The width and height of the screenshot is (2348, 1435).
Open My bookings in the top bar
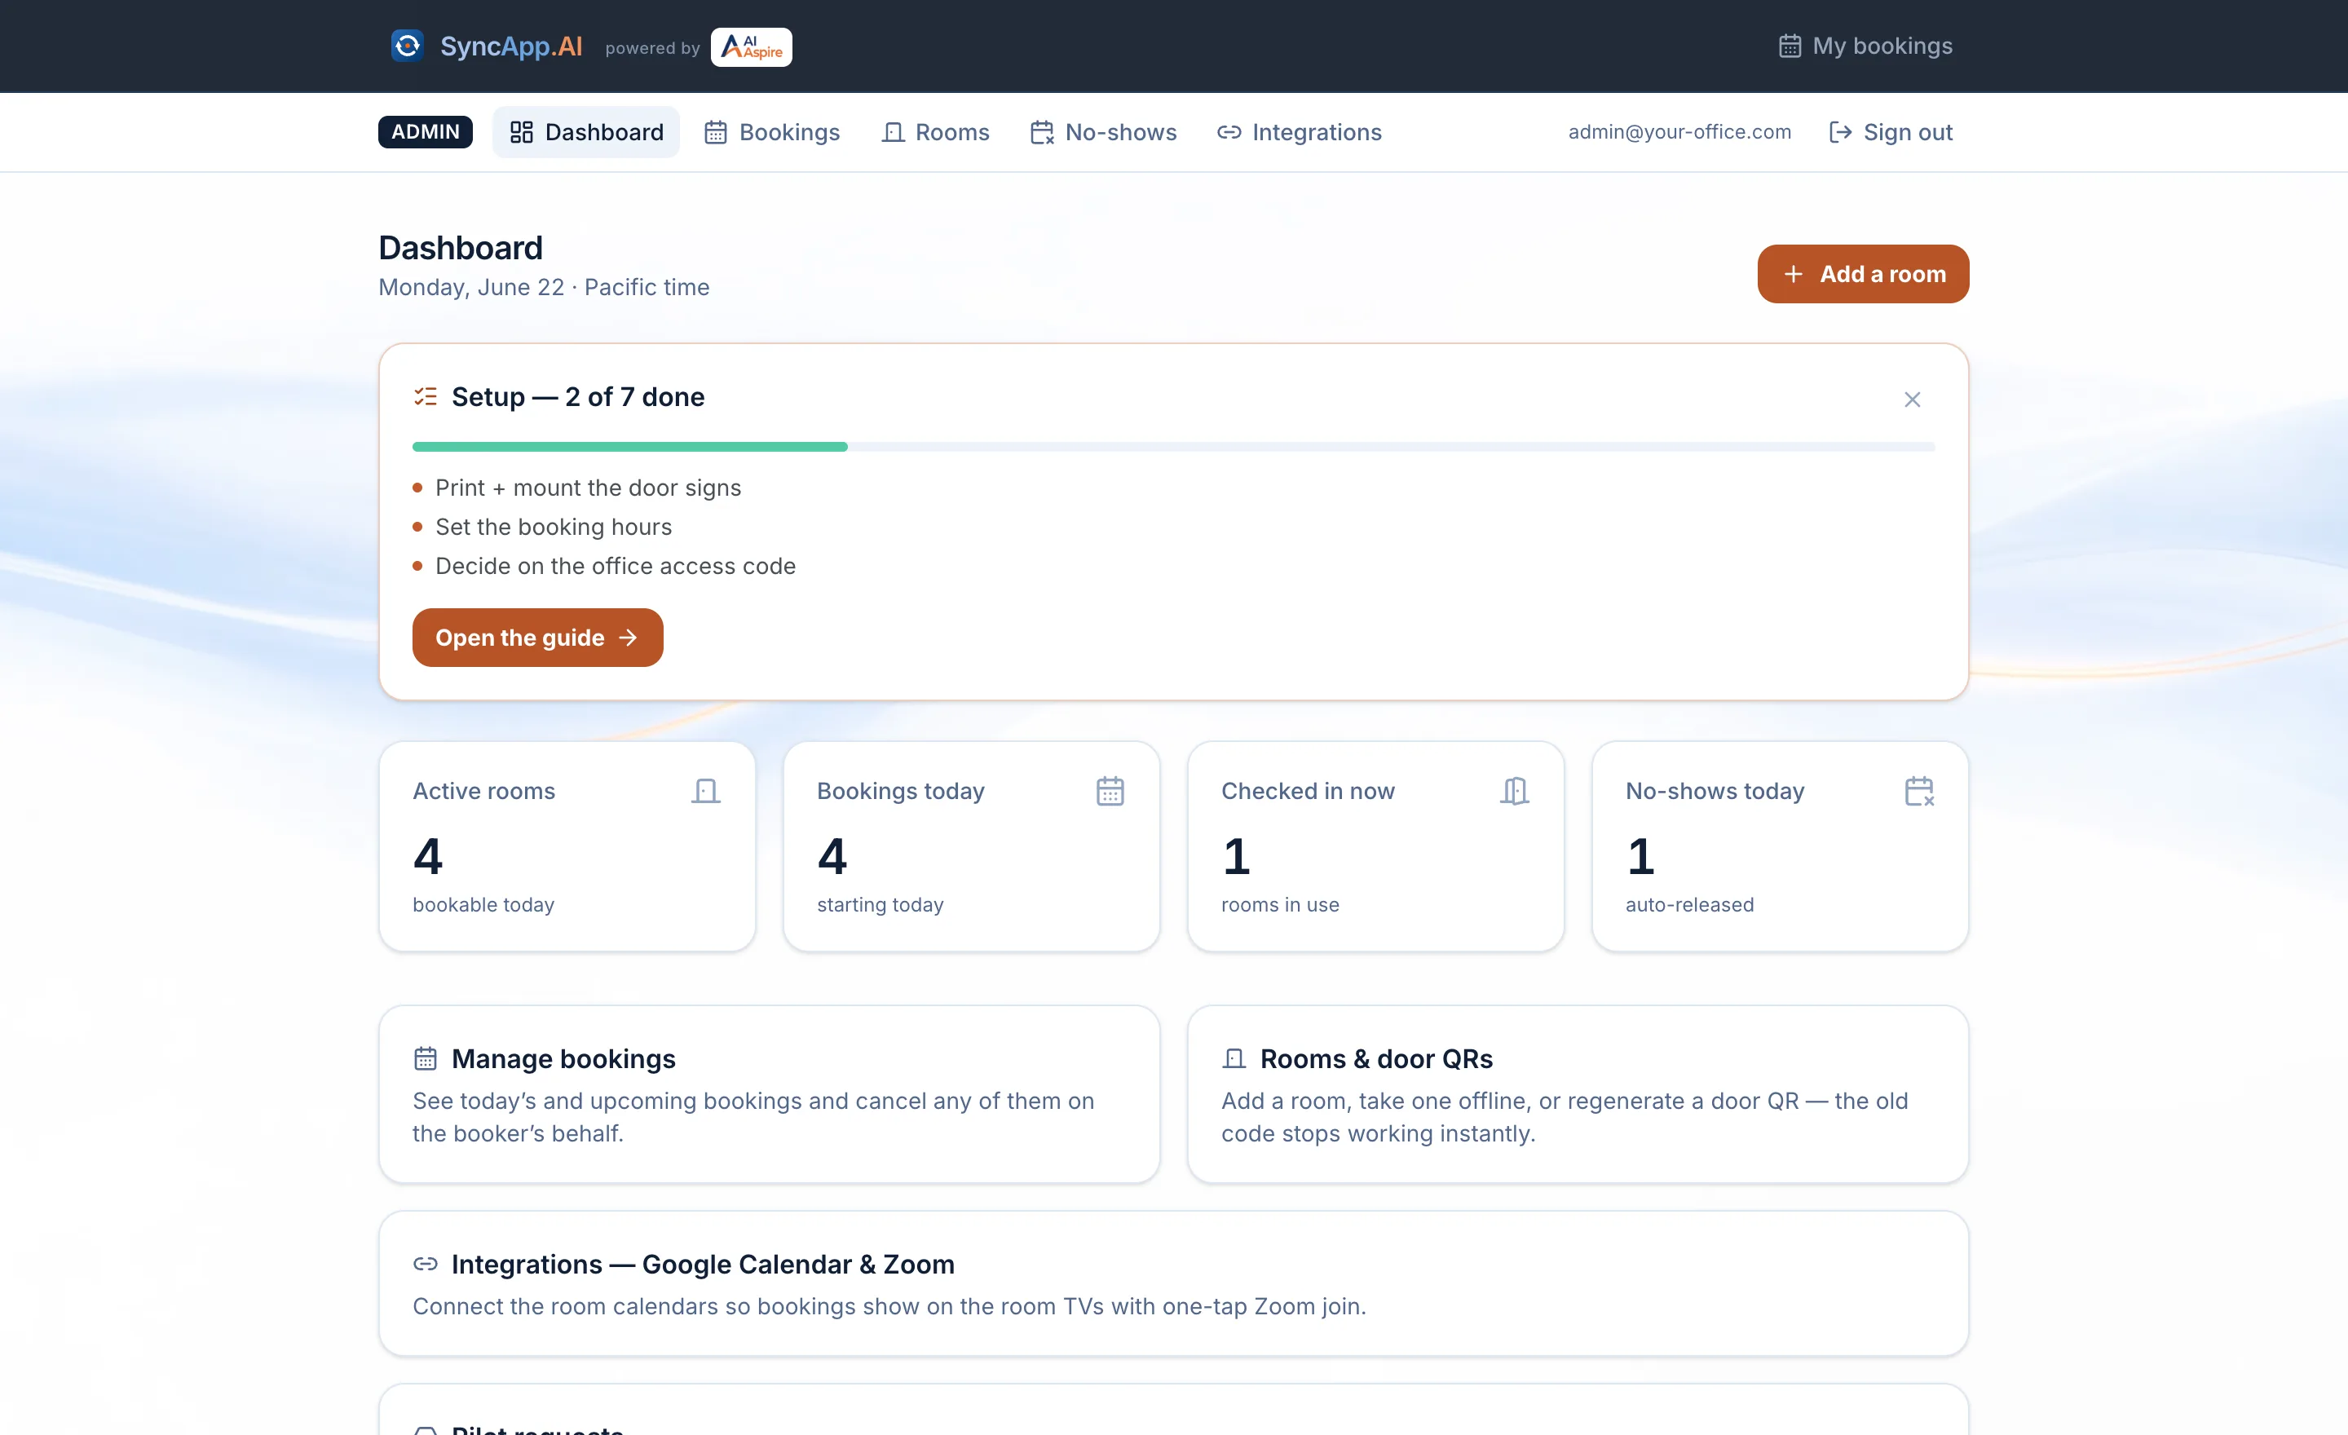(x=1866, y=46)
